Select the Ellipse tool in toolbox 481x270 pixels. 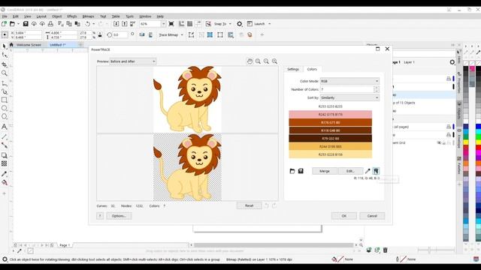5,108
